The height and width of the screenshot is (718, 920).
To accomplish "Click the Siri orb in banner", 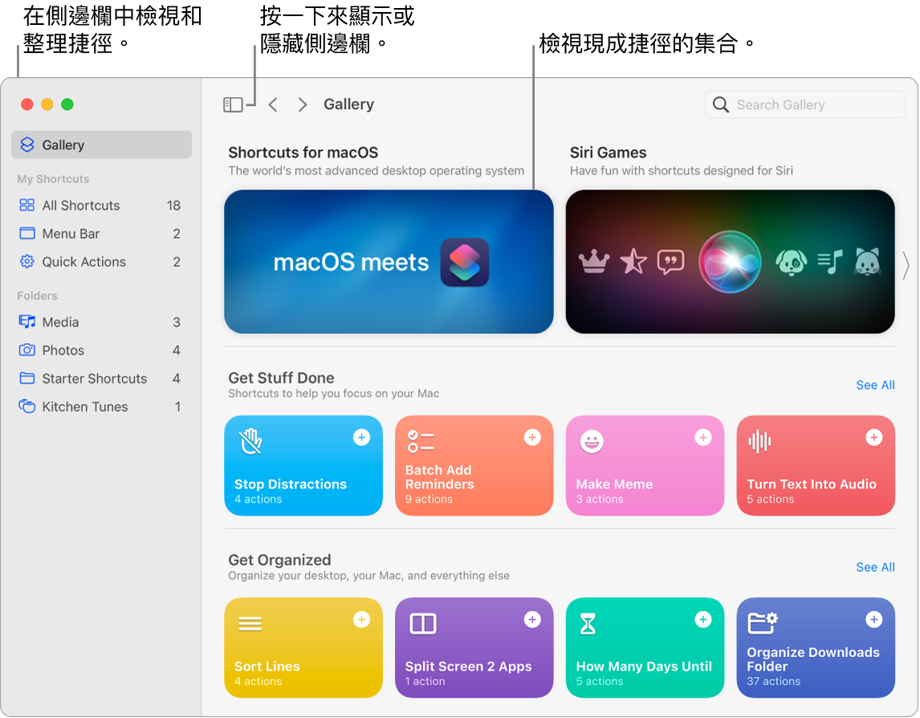I will tap(730, 261).
